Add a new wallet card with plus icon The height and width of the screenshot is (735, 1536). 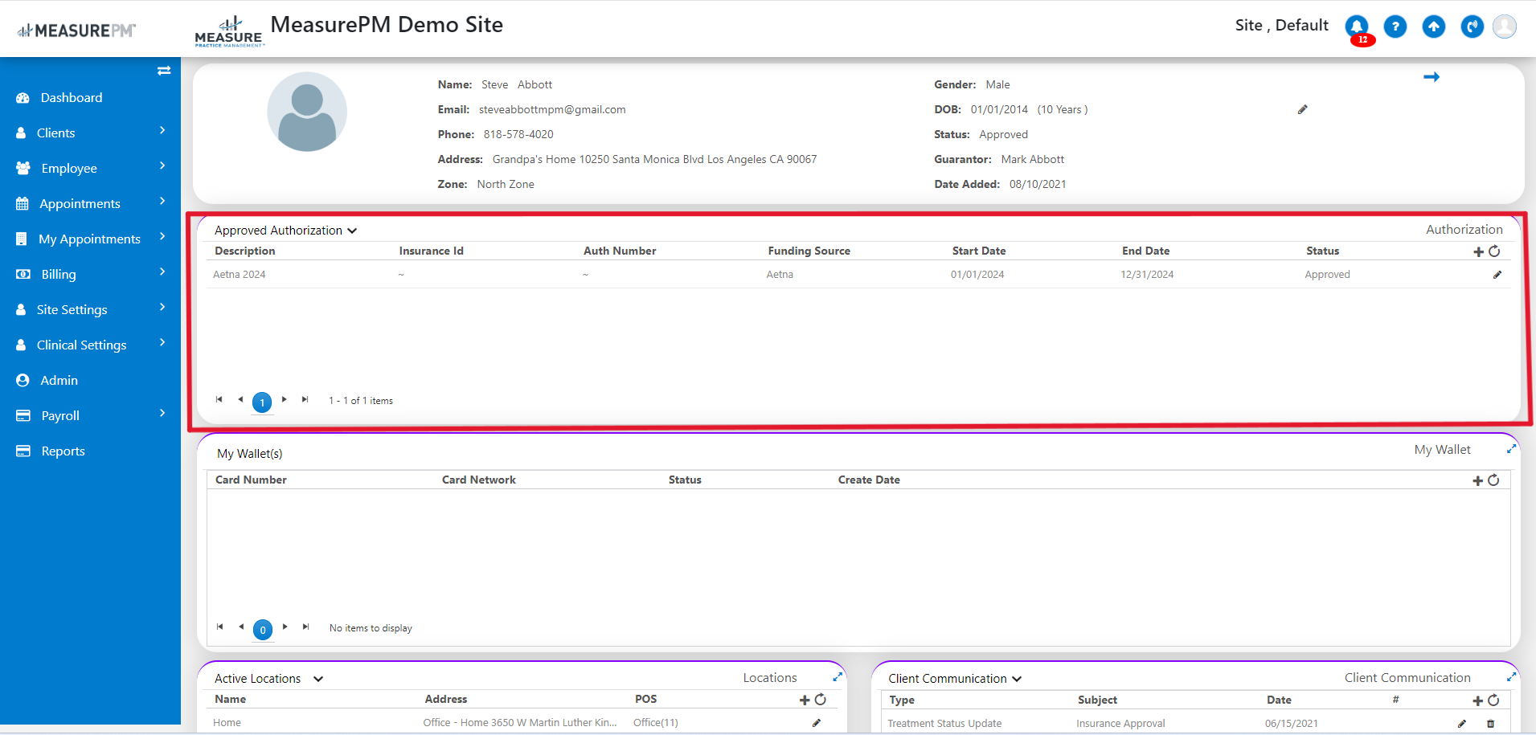[x=1477, y=480]
